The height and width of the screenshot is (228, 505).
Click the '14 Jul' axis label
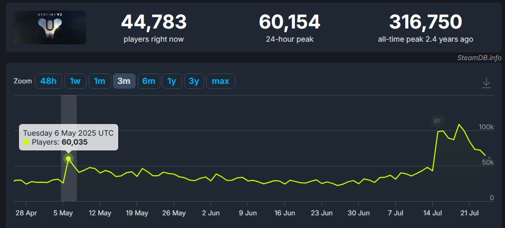pos(433,213)
